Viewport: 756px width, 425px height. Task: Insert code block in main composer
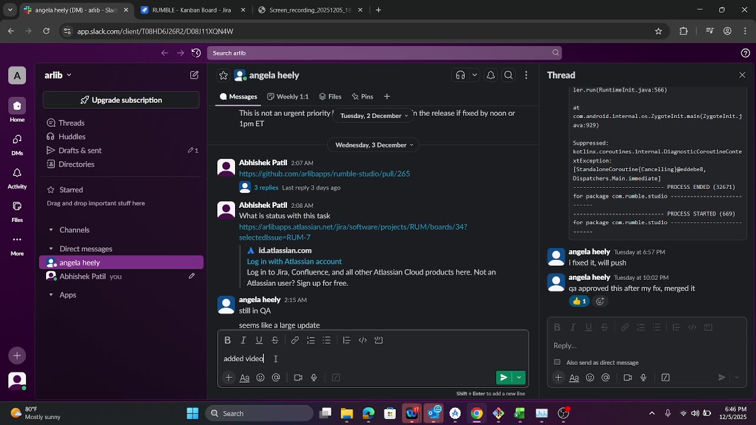coord(379,340)
